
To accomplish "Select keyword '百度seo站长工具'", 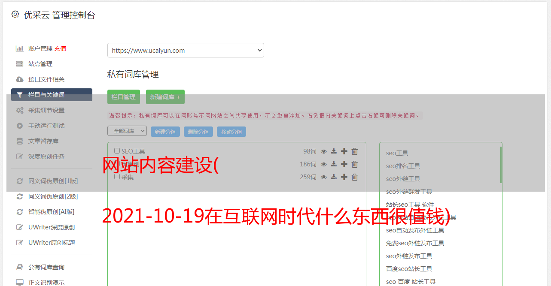I will (x=409, y=269).
